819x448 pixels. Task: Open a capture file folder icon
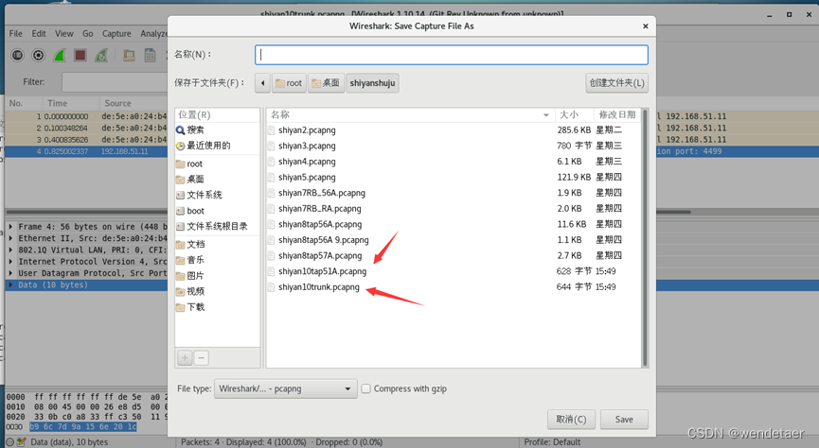129,55
